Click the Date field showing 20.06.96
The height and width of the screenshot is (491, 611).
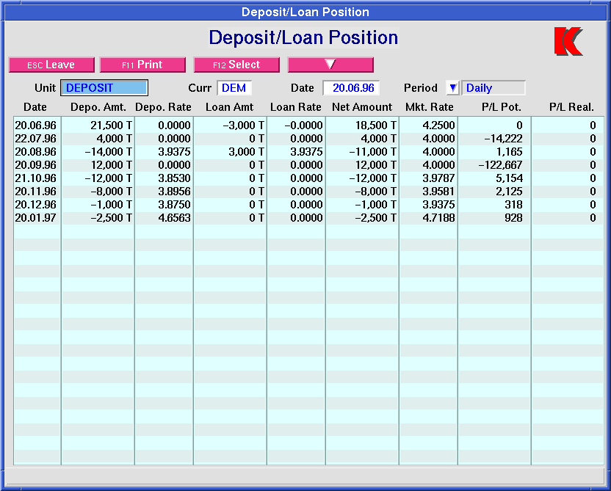(351, 88)
